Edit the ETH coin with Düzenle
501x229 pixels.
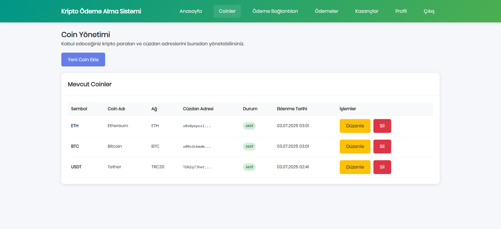pyautogui.click(x=355, y=126)
